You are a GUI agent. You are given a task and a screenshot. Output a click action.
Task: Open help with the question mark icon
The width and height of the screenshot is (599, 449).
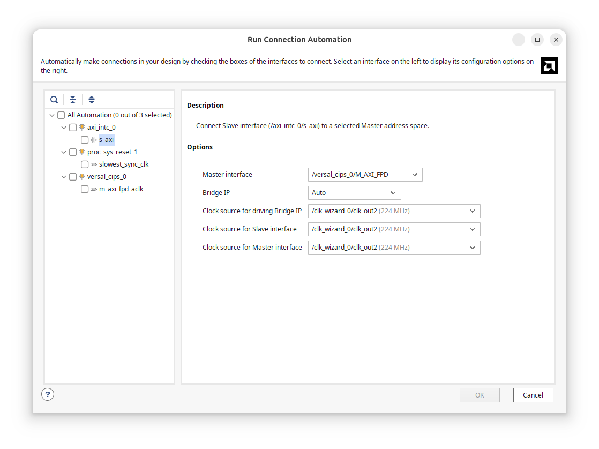click(x=48, y=394)
